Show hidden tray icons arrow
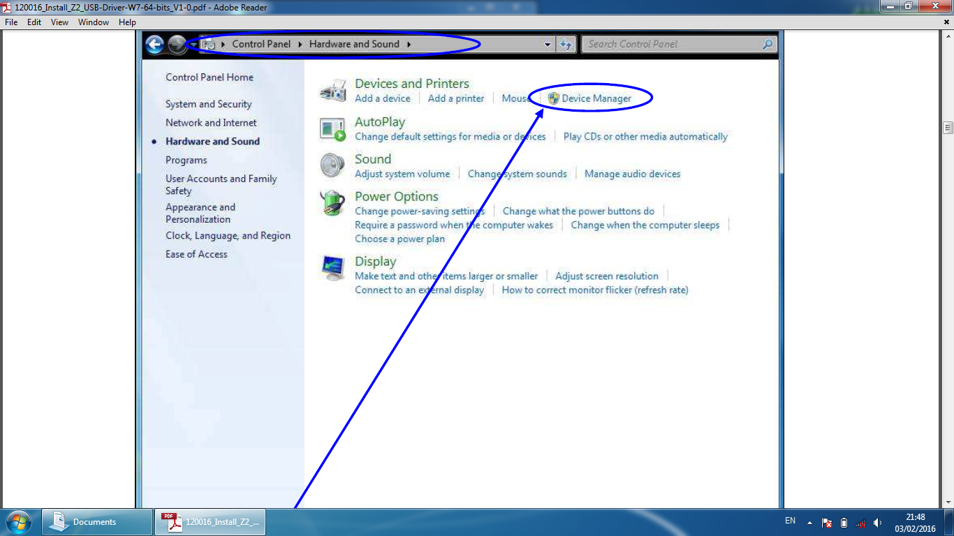Screen dimensions: 954x536 point(809,523)
